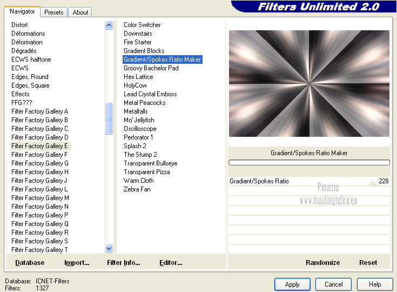Screen dimensions: 397x292
Task: Select Filter Factory Gallery H
Action: click(40, 172)
